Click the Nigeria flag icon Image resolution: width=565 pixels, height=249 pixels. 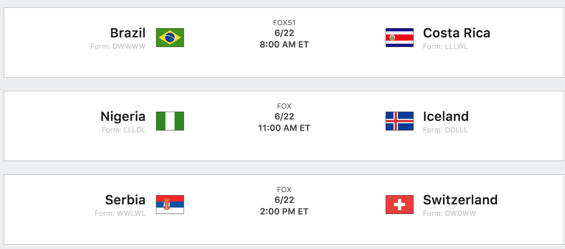tap(170, 121)
